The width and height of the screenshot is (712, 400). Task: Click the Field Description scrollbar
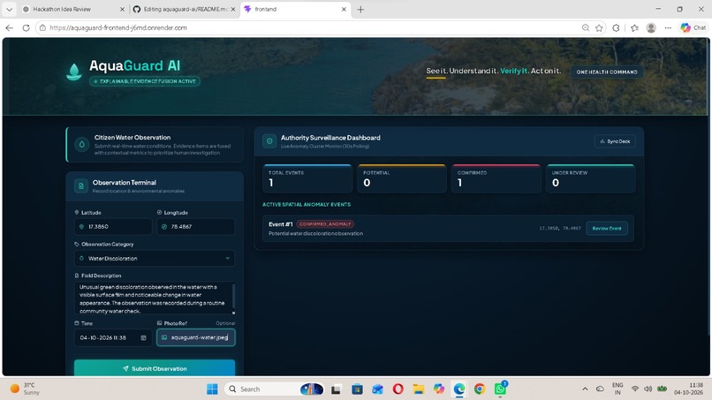tap(233, 296)
